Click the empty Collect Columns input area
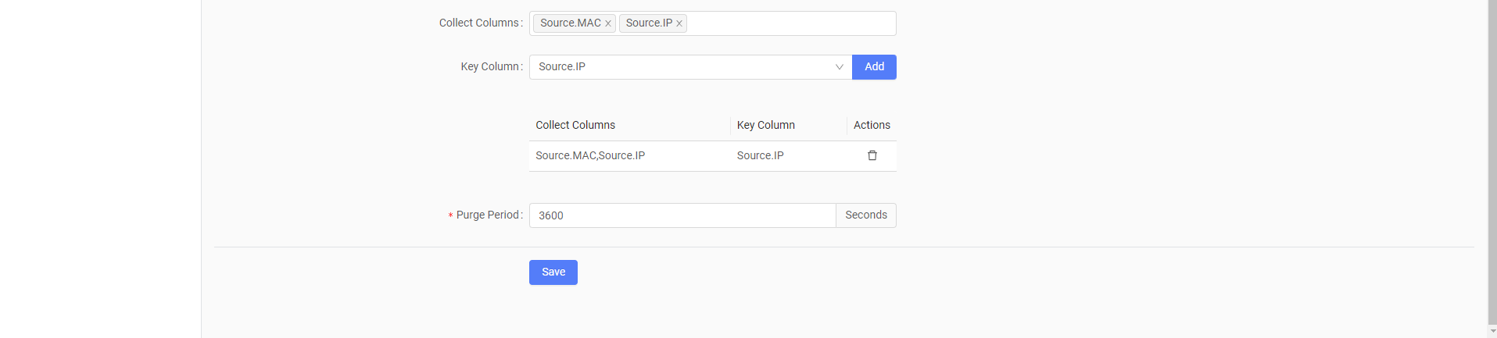The height and width of the screenshot is (338, 1497). tap(790, 23)
